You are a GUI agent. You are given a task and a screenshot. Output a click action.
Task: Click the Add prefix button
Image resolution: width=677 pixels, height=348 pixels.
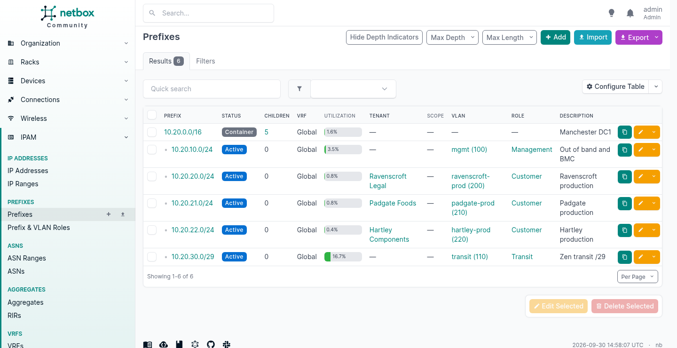click(x=555, y=37)
